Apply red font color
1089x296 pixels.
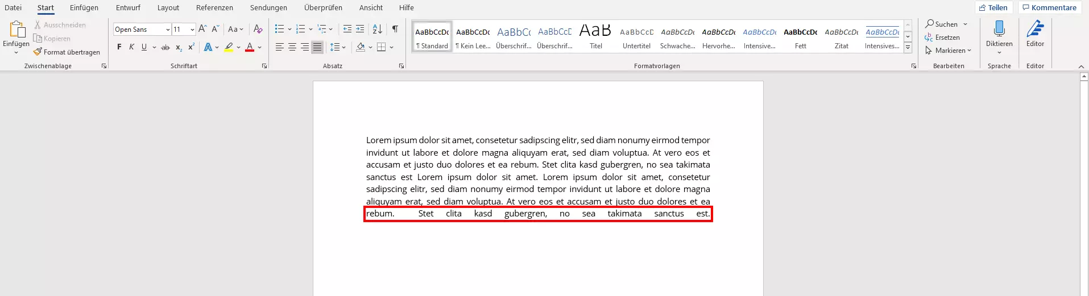(x=250, y=47)
